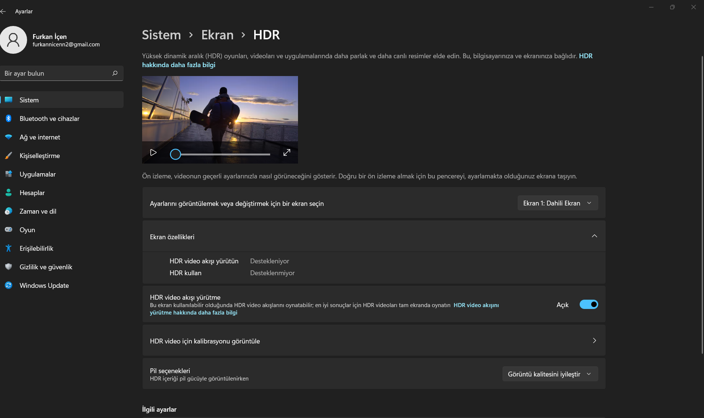Click Sistem in the breadcrumb

[x=161, y=35]
